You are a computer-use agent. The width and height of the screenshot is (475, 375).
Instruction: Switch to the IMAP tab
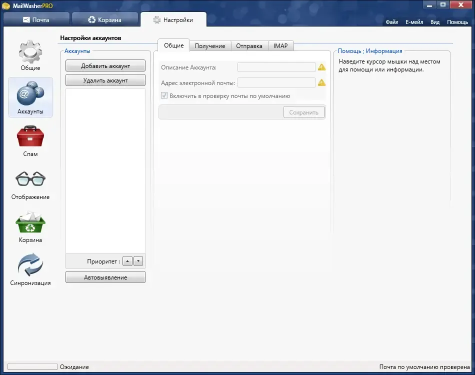pos(280,45)
